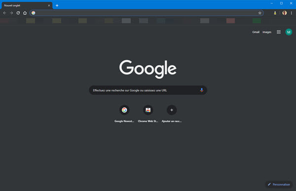Viewport: 296px width, 191px height.
Task: Open the Google account 'M' avatar
Action: pos(289,32)
